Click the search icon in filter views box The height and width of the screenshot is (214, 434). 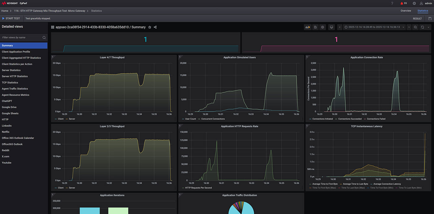coord(44,37)
